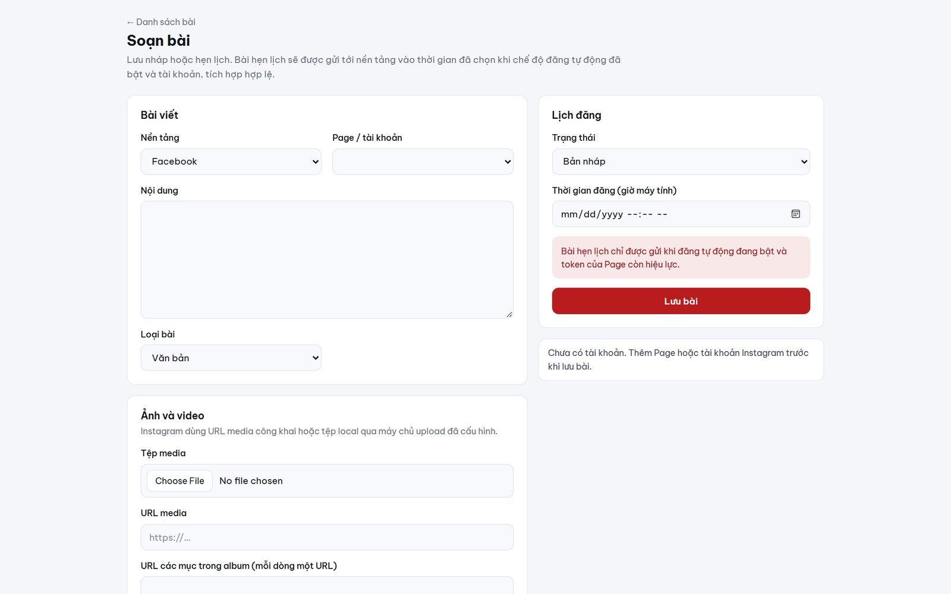Click the "Soạn bài" page heading
This screenshot has width=951, height=594.
(159, 40)
